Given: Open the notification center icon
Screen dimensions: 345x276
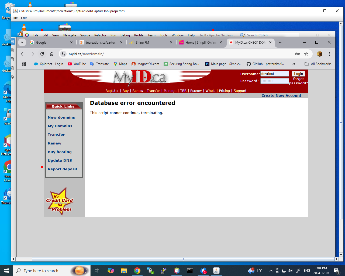Looking at the screenshot, I should point(336,271).
